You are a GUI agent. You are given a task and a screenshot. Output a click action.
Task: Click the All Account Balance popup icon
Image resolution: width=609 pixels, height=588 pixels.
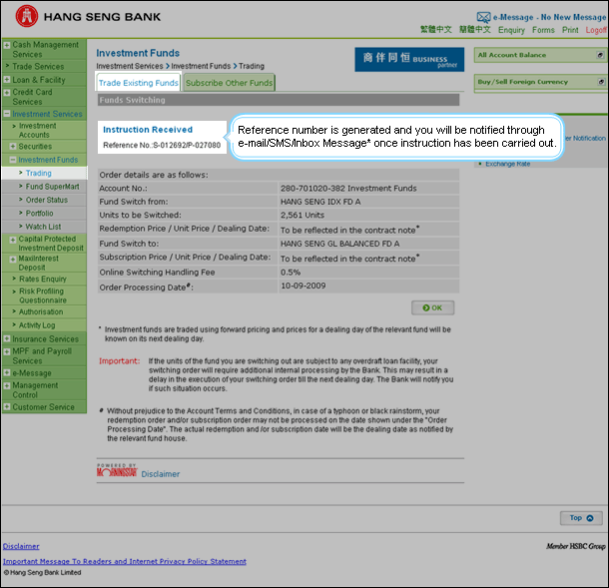click(600, 55)
